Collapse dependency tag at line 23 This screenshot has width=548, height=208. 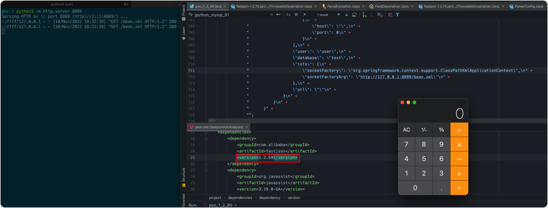pos(206,170)
